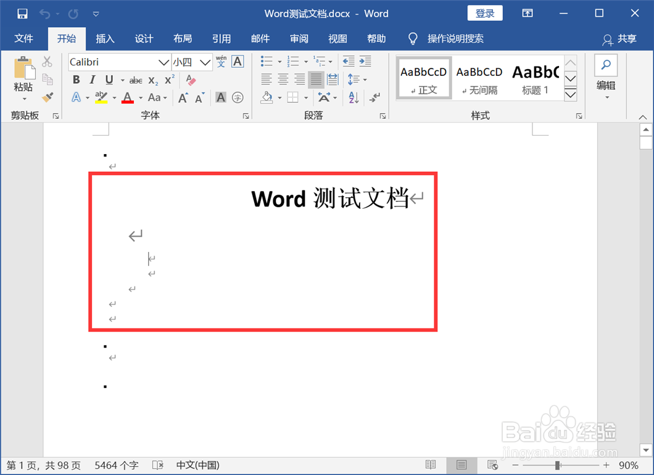Image resolution: width=654 pixels, height=475 pixels.
Task: Click the 共享 button
Action: (625, 38)
